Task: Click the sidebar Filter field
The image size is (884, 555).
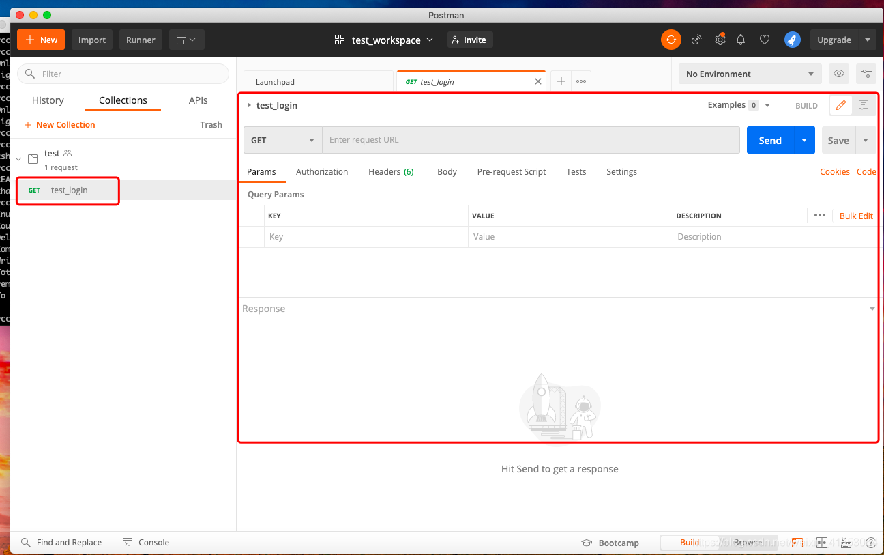Action: coord(123,74)
